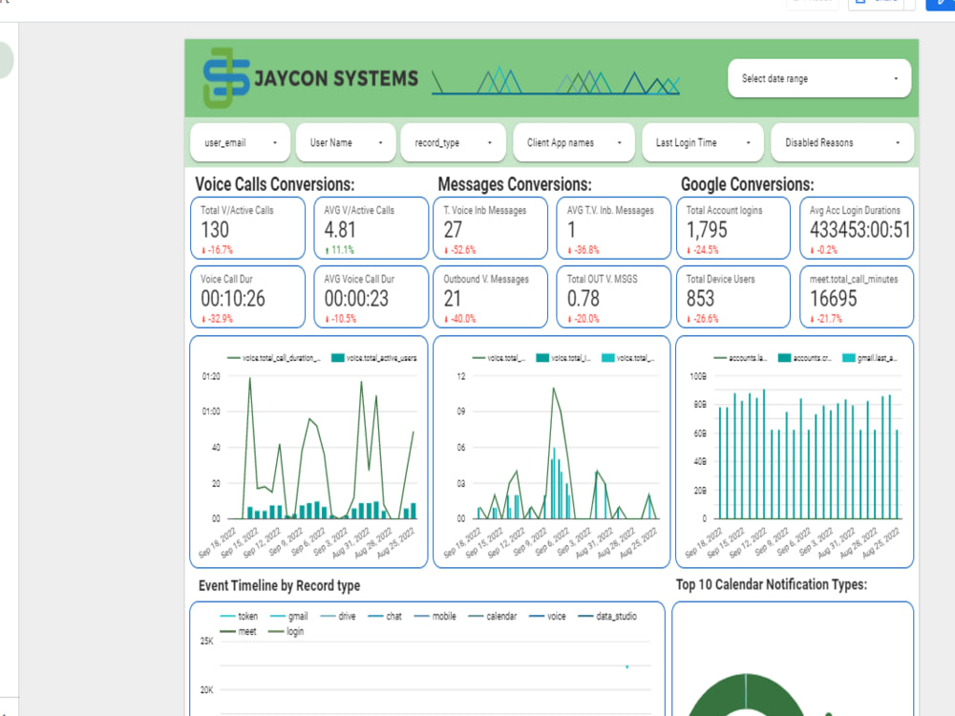Select the Avg Acc Login Durations card
This screenshot has width=955, height=716.
tap(857, 228)
